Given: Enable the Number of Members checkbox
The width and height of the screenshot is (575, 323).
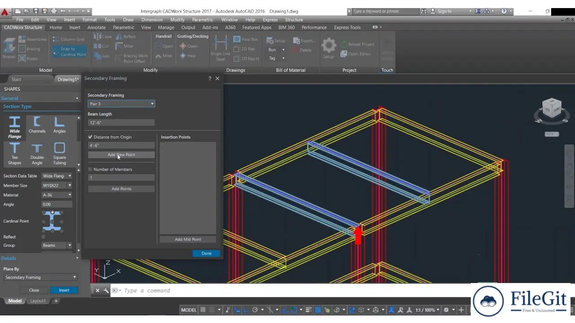Looking at the screenshot, I should point(90,169).
